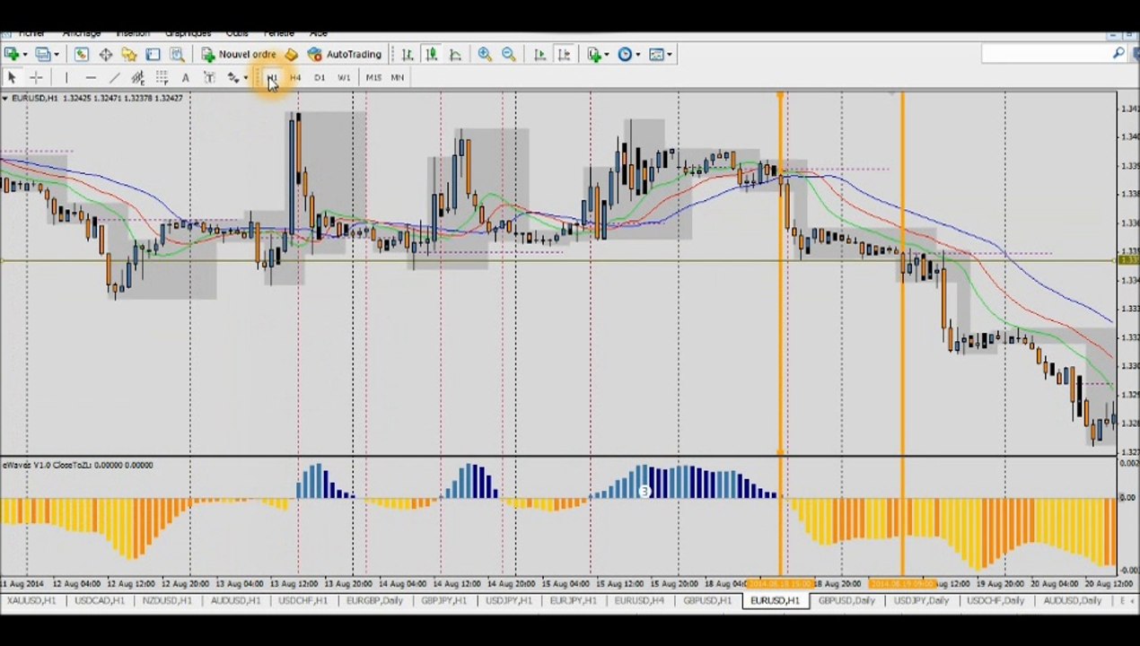The image size is (1140, 646).
Task: Select the text tool
Action: pyautogui.click(x=185, y=78)
